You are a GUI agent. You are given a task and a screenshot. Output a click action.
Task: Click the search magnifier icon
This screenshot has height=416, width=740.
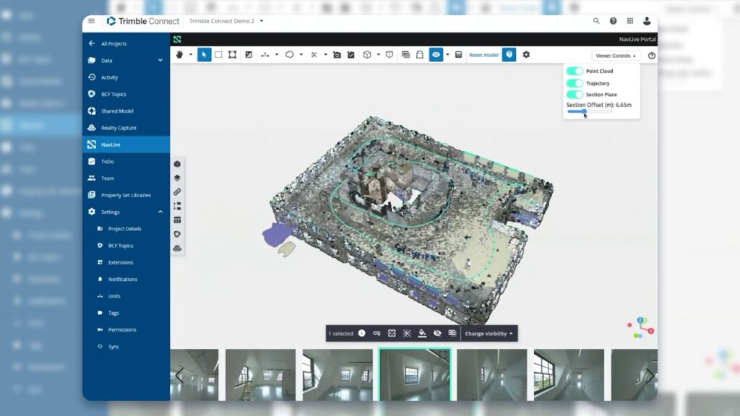coord(596,21)
